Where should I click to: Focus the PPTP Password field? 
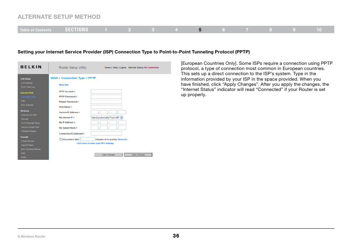click(106, 97)
